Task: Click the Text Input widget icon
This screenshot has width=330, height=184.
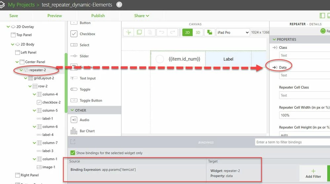Action: point(74,78)
